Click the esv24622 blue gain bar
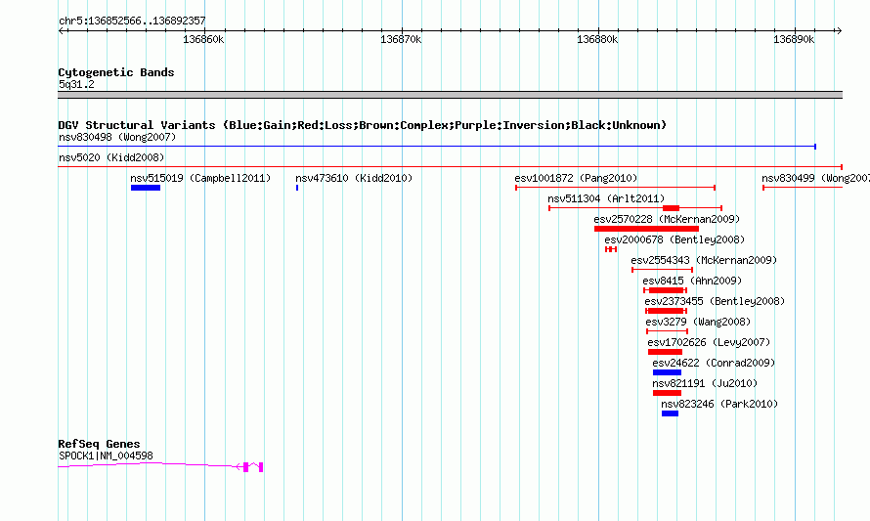The width and height of the screenshot is (870, 521). [x=667, y=372]
